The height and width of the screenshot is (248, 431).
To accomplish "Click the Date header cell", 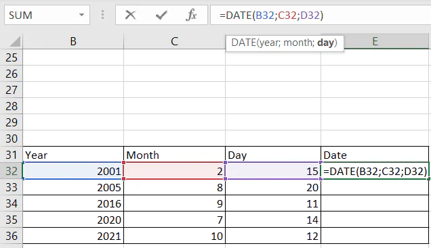I will (x=375, y=155).
